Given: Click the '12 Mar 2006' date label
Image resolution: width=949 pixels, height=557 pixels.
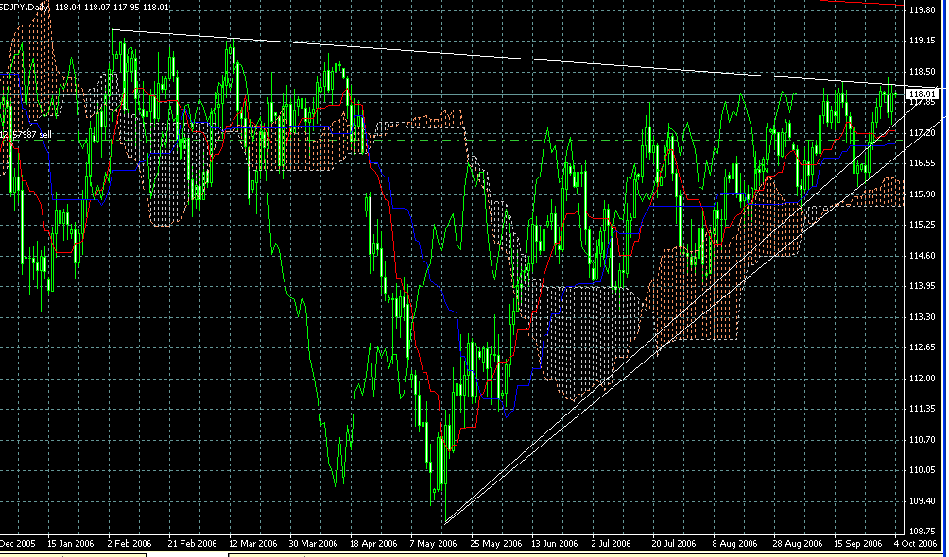Looking at the screenshot, I should coord(253,543).
